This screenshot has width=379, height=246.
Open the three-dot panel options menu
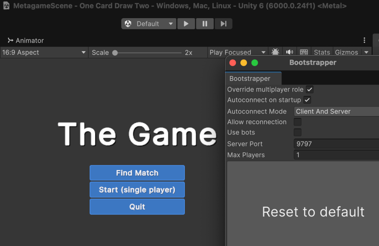click(365, 40)
